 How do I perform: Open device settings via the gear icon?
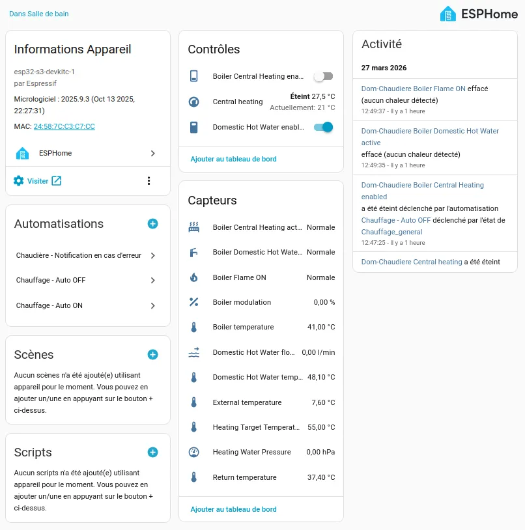pos(18,181)
